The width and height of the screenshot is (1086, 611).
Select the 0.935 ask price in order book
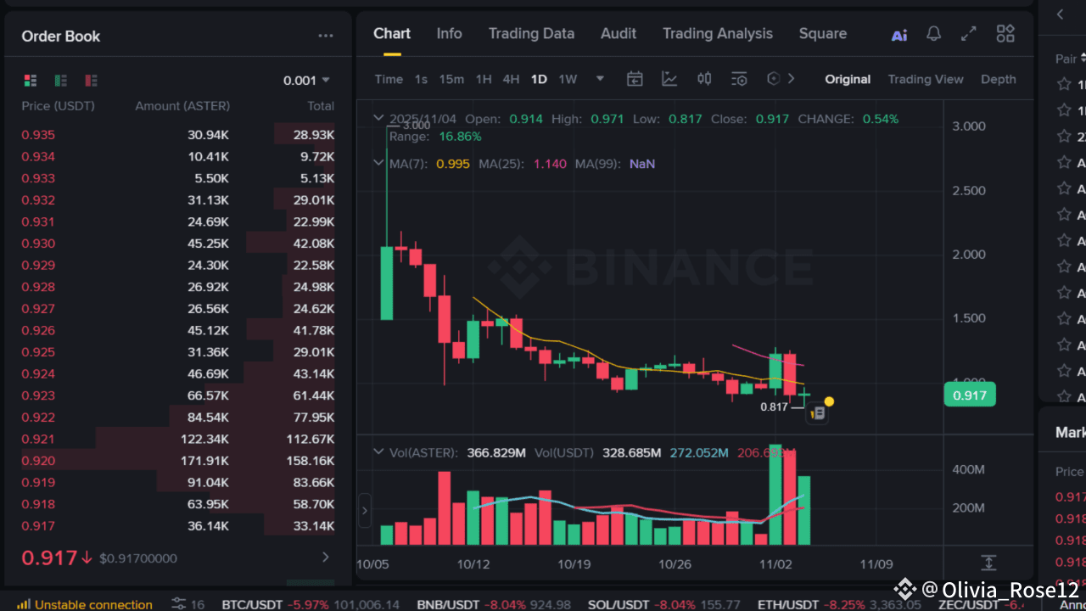click(x=38, y=135)
